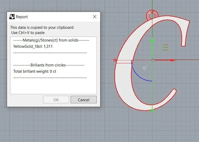
Task: Click the 'YellowGold_18ct: 1,311' line
Action: 33,46
